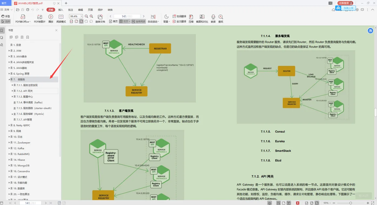Open the bookmarks sidebar tab icon

coord(2,30)
